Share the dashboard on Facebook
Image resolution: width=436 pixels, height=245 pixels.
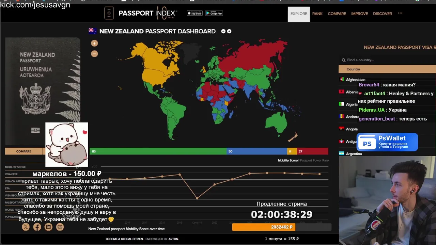coord(37,227)
